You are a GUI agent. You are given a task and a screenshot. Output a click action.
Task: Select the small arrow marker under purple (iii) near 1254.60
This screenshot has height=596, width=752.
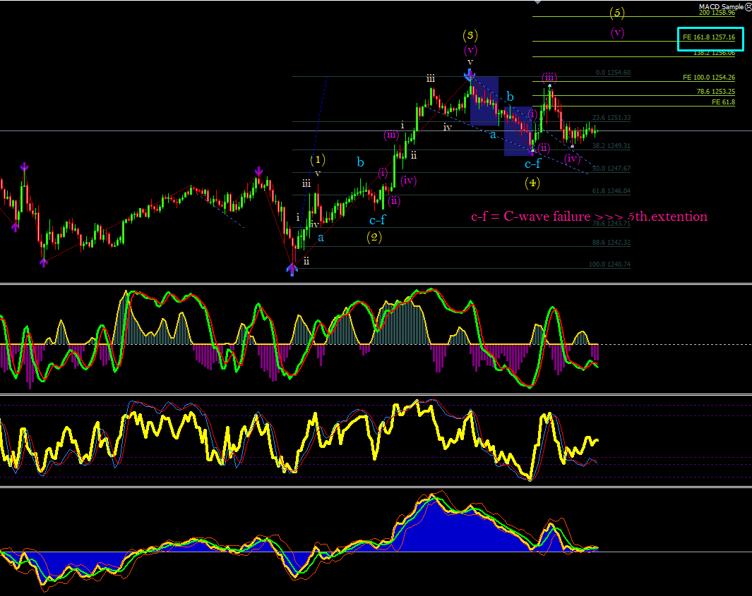(549, 86)
